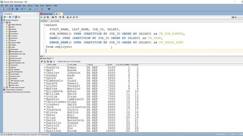Click the 'Livingston' last name cell
The height and width of the screenshot is (136, 243).
(x=76, y=107)
